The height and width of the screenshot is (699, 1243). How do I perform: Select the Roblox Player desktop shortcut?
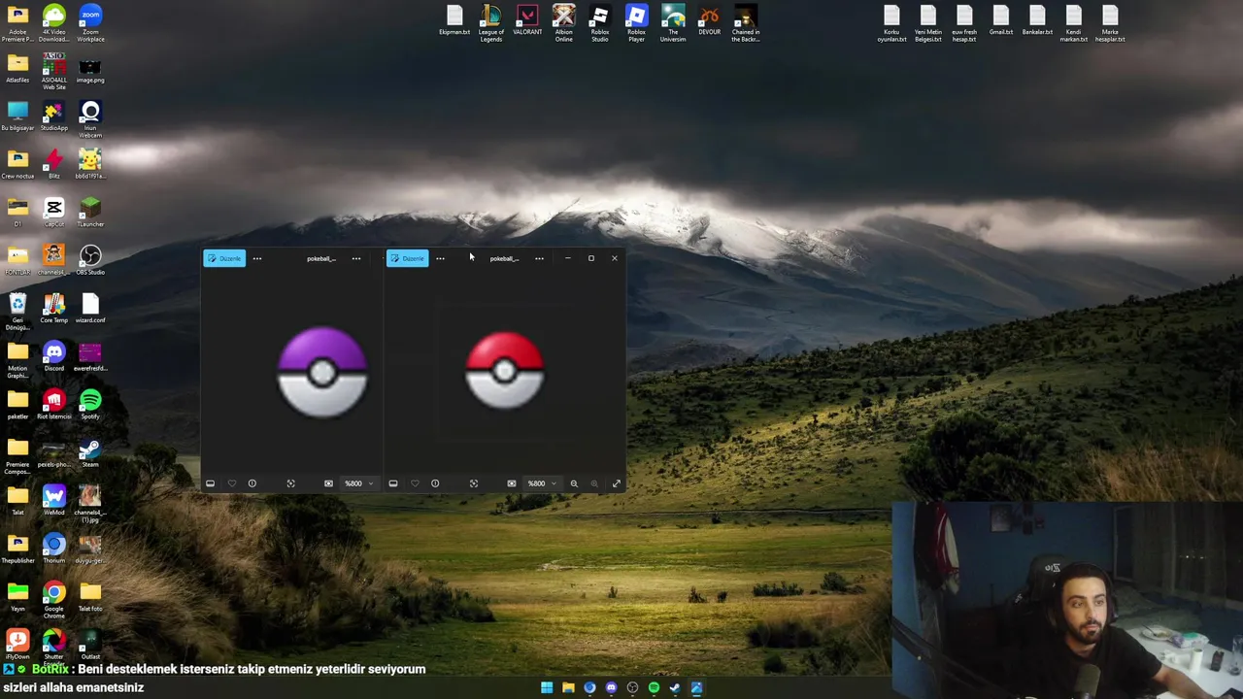(x=636, y=23)
